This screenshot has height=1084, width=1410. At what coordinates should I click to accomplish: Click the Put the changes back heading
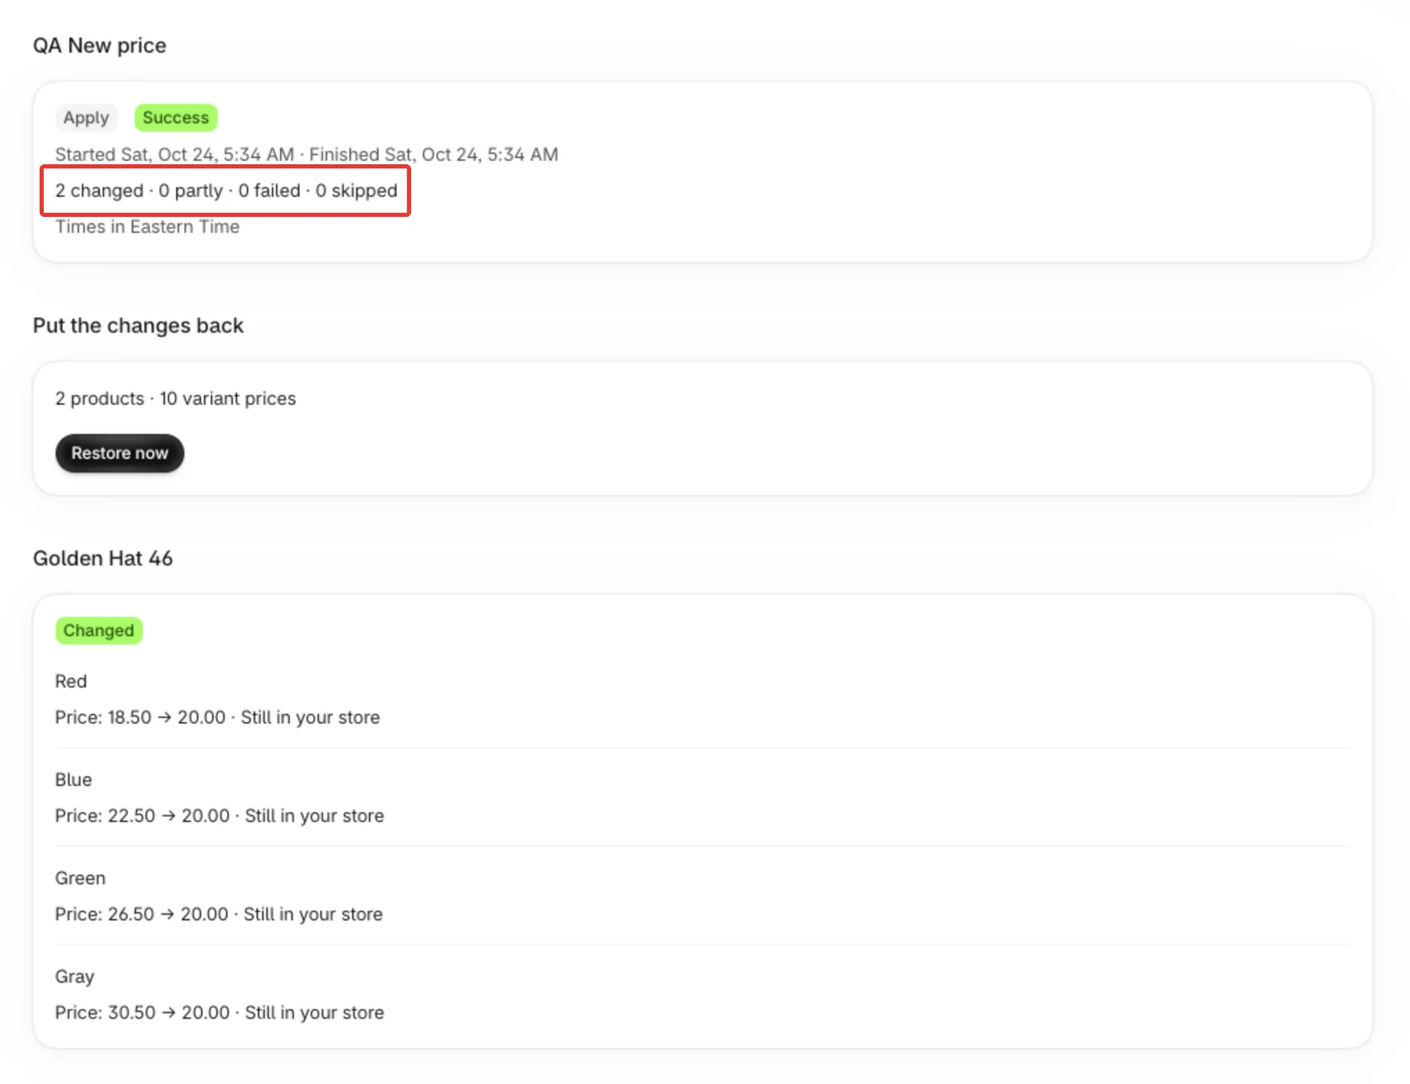coord(138,325)
